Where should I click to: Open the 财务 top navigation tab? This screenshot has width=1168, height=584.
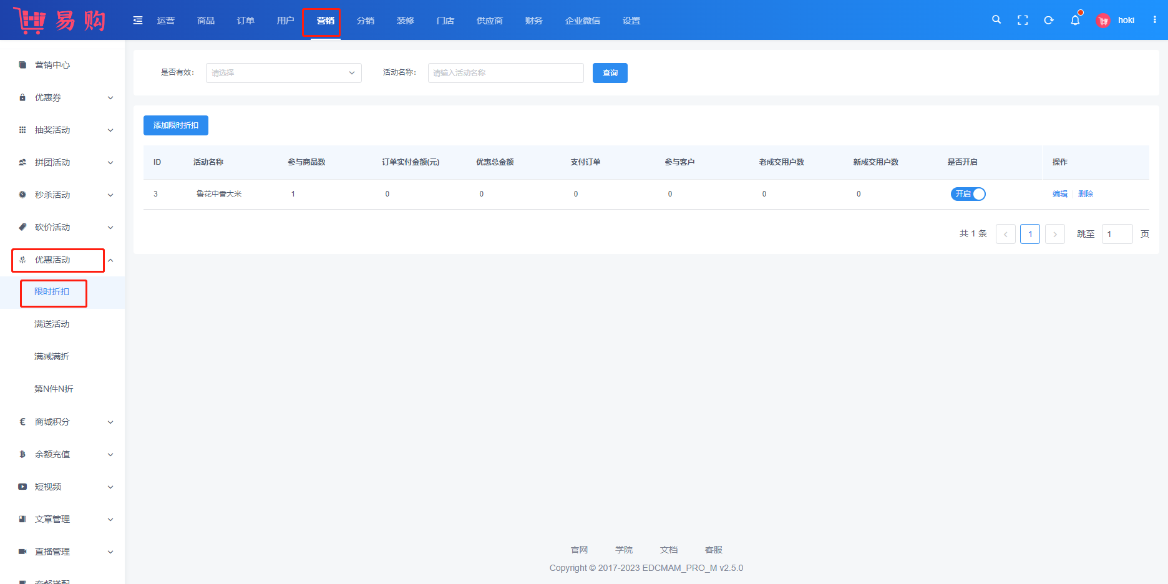click(x=533, y=21)
